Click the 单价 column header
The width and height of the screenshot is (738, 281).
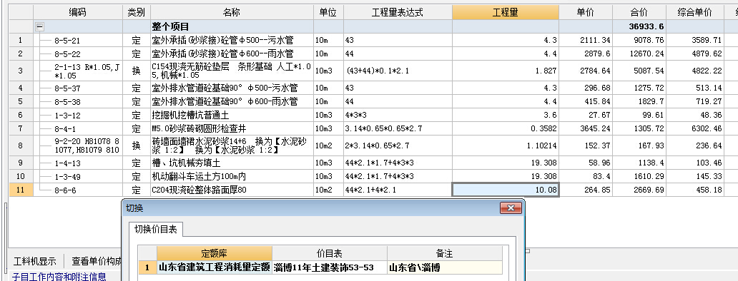(x=586, y=13)
